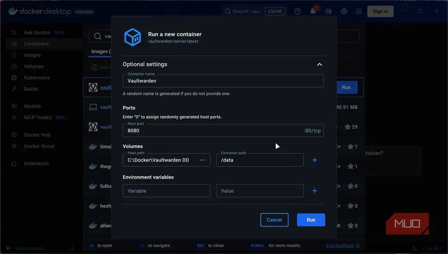Collapse the Optional settings section
This screenshot has height=254, width=448.
[x=319, y=64]
